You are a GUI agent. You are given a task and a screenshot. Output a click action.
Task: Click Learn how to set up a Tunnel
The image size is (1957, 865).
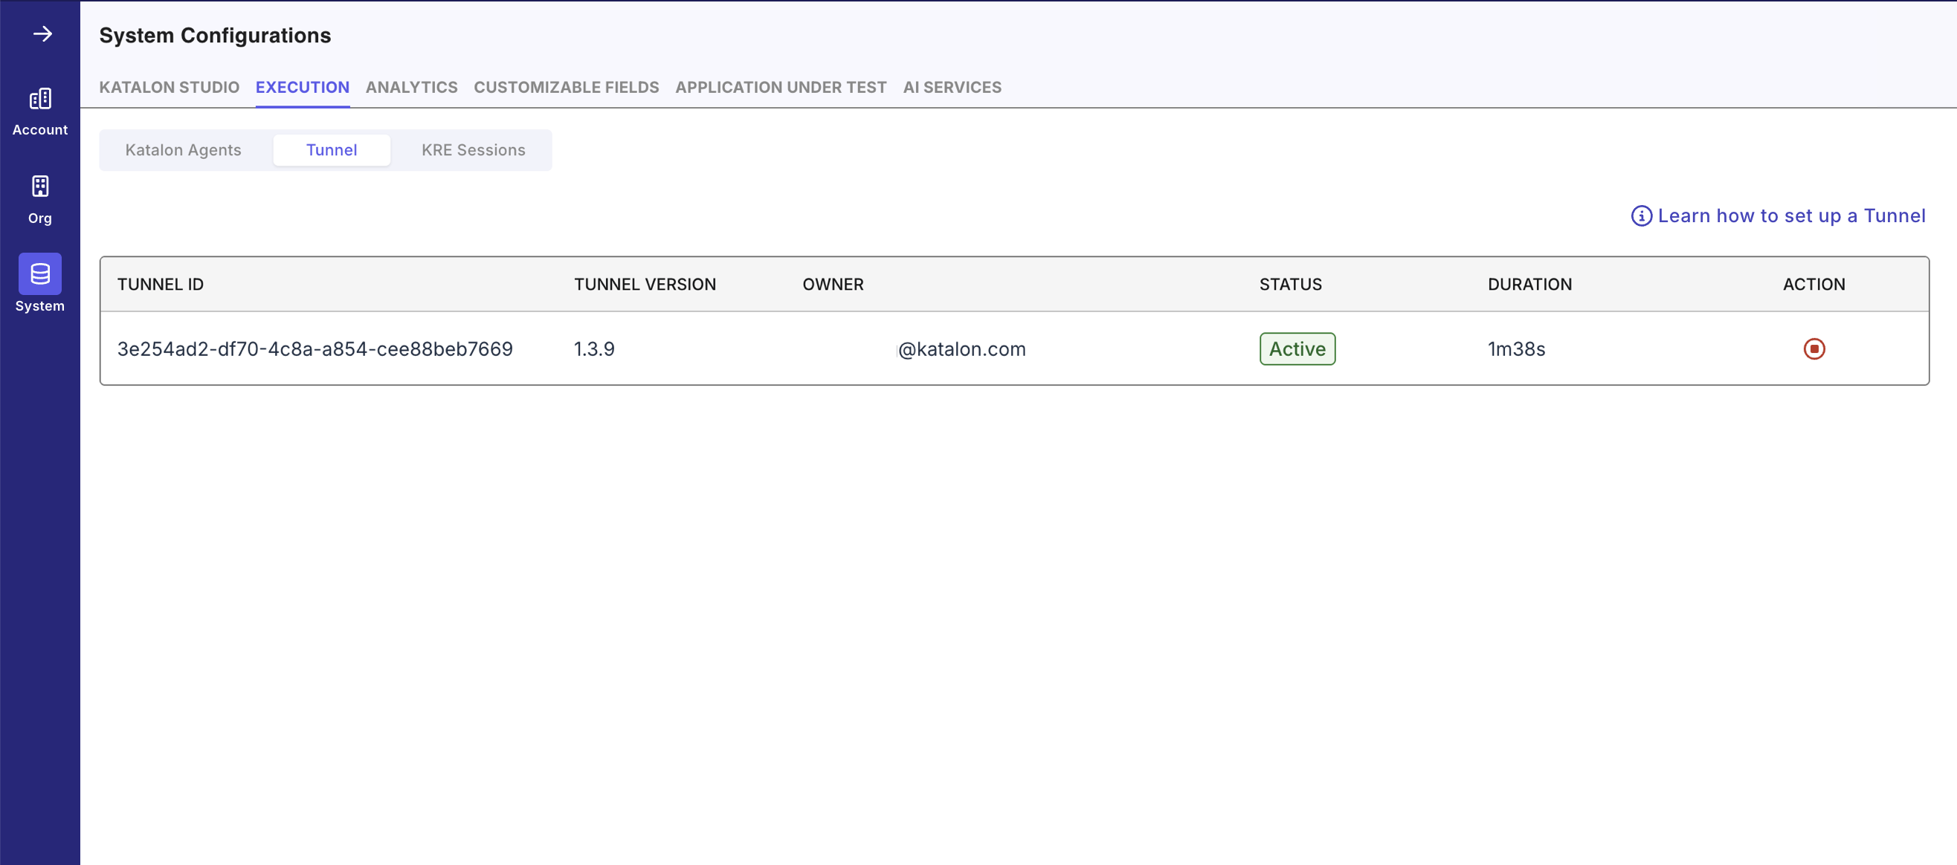1793,216
